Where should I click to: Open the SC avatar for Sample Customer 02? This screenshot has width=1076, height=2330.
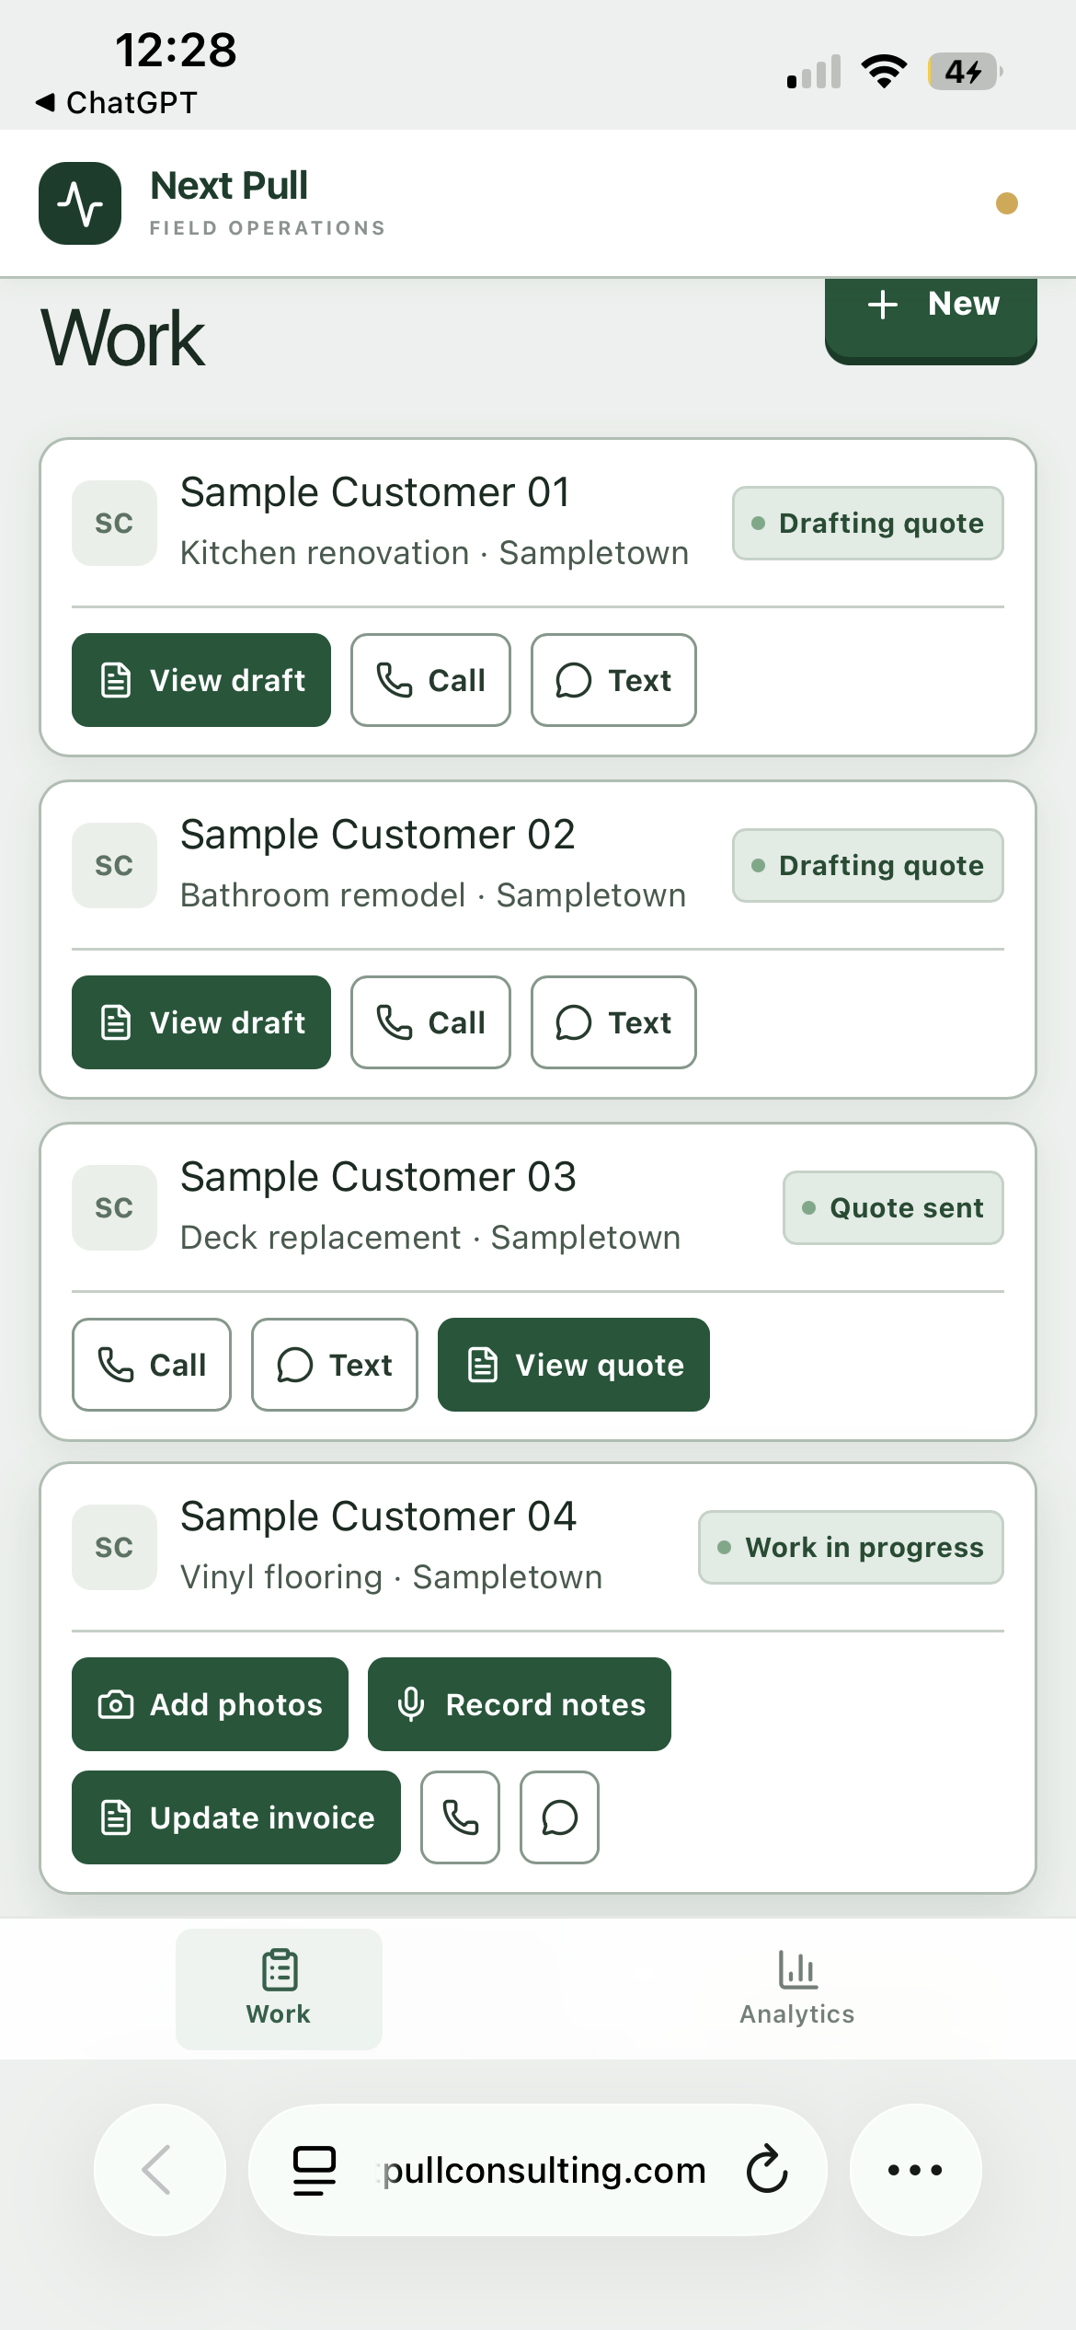tap(114, 865)
